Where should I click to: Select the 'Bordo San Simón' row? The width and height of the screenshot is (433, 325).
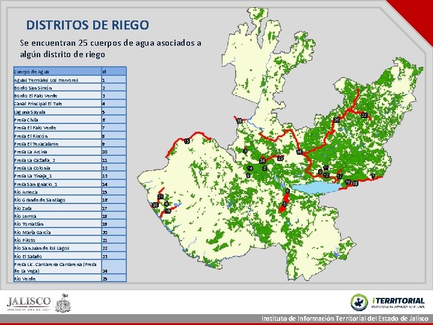(x=70, y=88)
